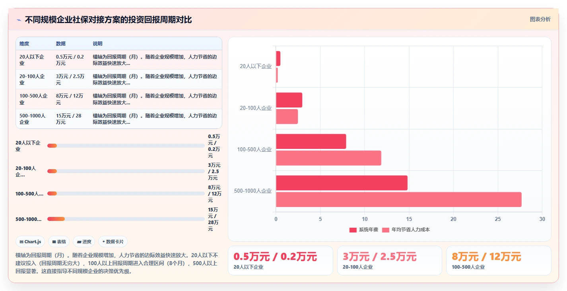Image resolution: width=567 pixels, height=291 pixels.
Task: Click the 20-100人企业 年均节省人力成本 bar
Action: (287, 116)
